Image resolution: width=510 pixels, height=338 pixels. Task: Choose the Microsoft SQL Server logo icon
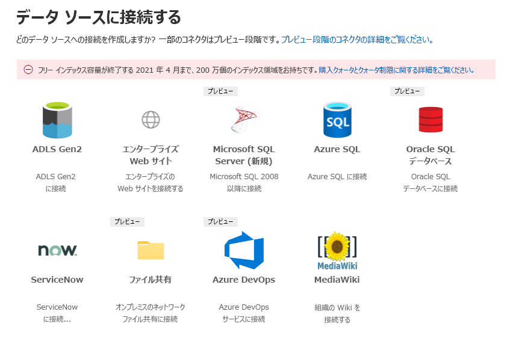pos(244,119)
